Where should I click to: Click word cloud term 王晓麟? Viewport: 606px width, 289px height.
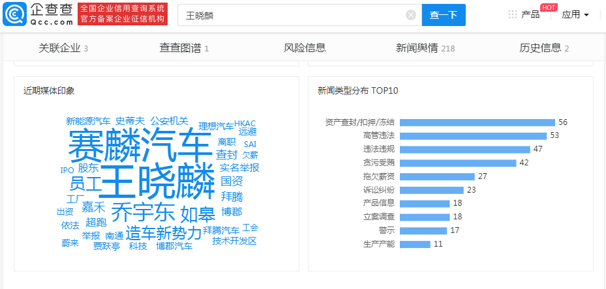(158, 182)
